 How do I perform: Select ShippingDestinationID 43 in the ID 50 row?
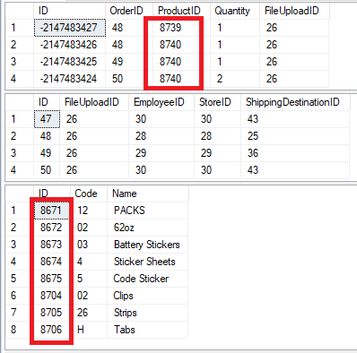coord(295,170)
